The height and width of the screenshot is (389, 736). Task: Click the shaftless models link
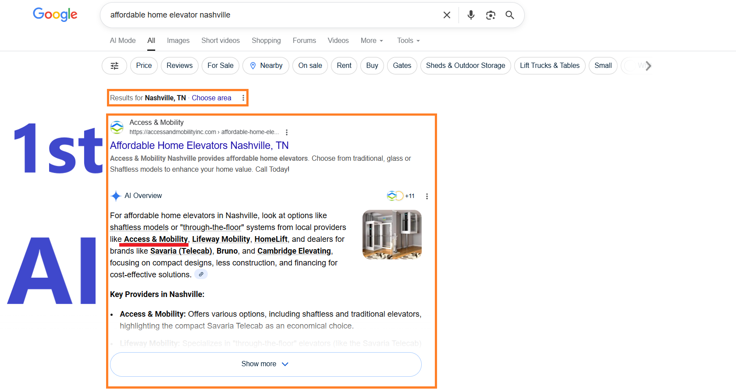(139, 227)
